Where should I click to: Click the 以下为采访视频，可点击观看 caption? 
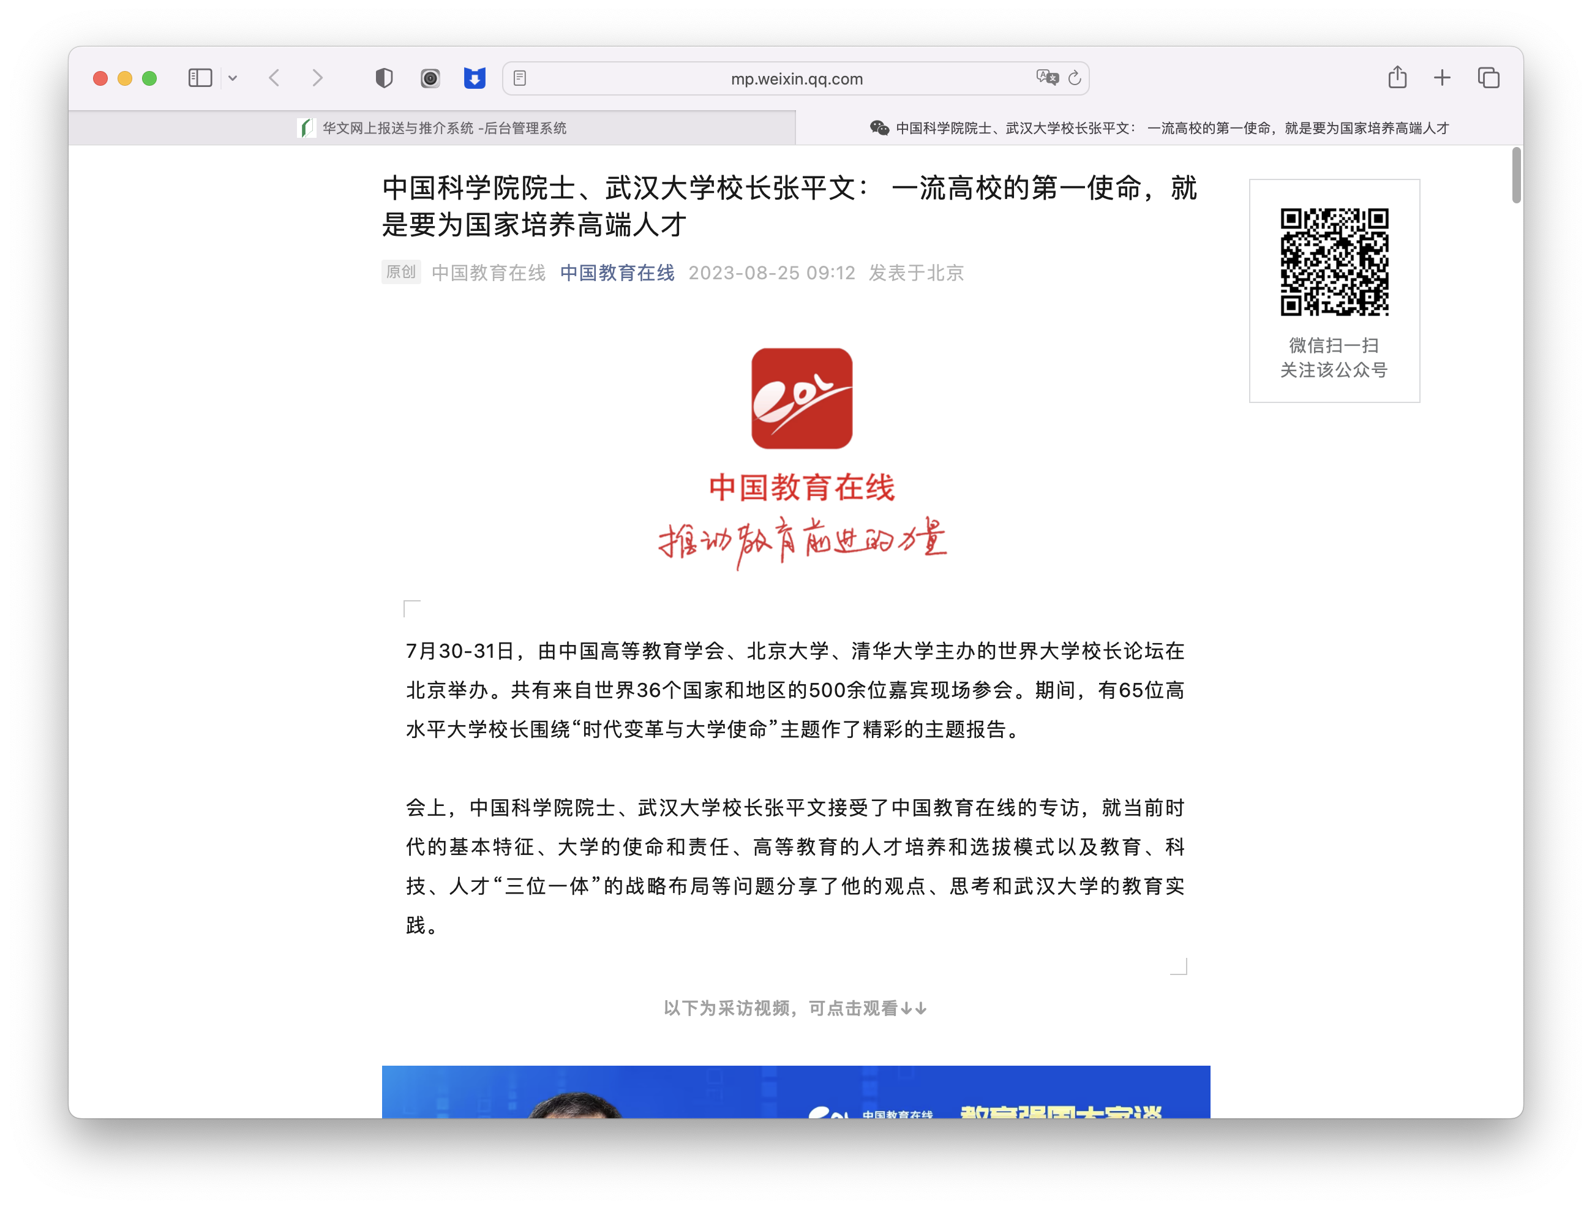(795, 1008)
